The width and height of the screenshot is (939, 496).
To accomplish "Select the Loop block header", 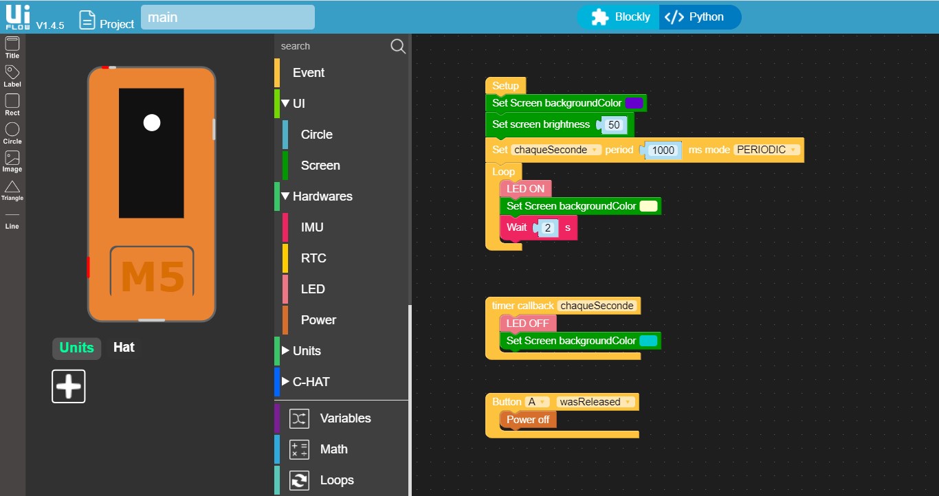I will (x=503, y=172).
